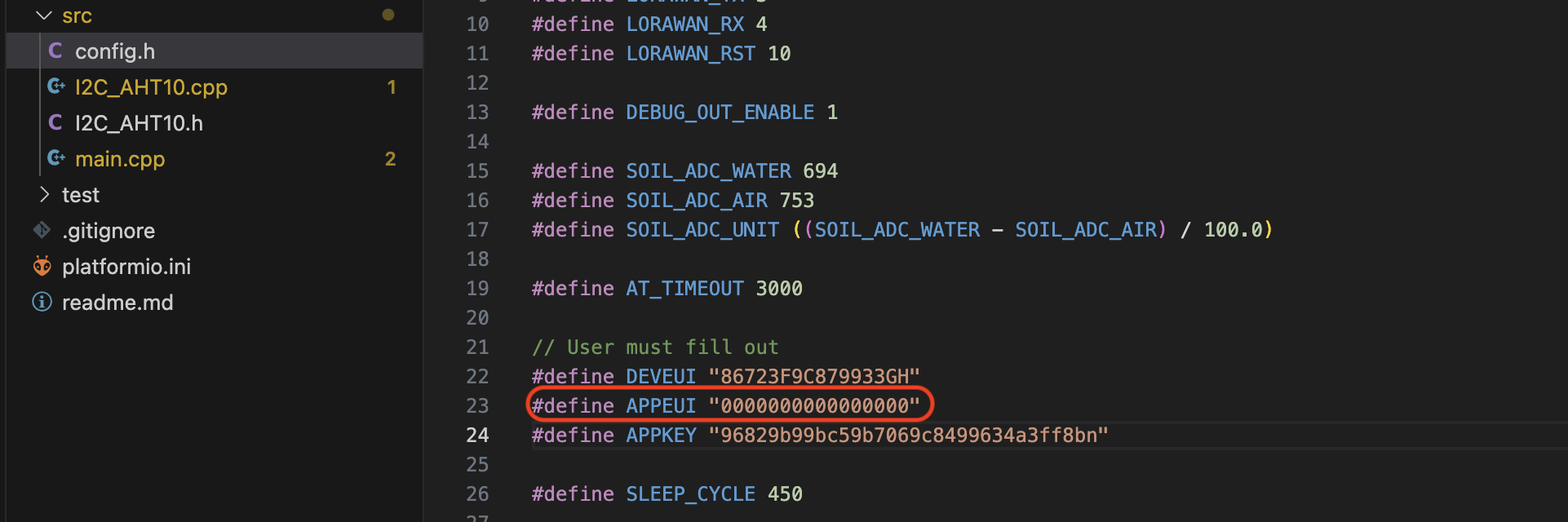
Task: Click the C++ icon beside I2C_AHT10.cpp
Action: click(56, 86)
